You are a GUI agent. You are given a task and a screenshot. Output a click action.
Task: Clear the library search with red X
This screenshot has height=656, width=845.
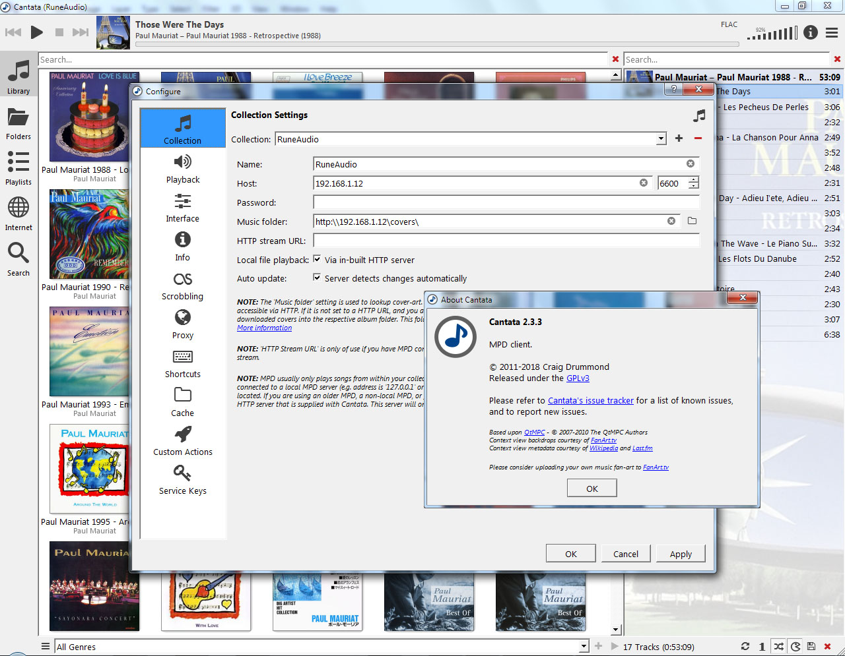616,59
